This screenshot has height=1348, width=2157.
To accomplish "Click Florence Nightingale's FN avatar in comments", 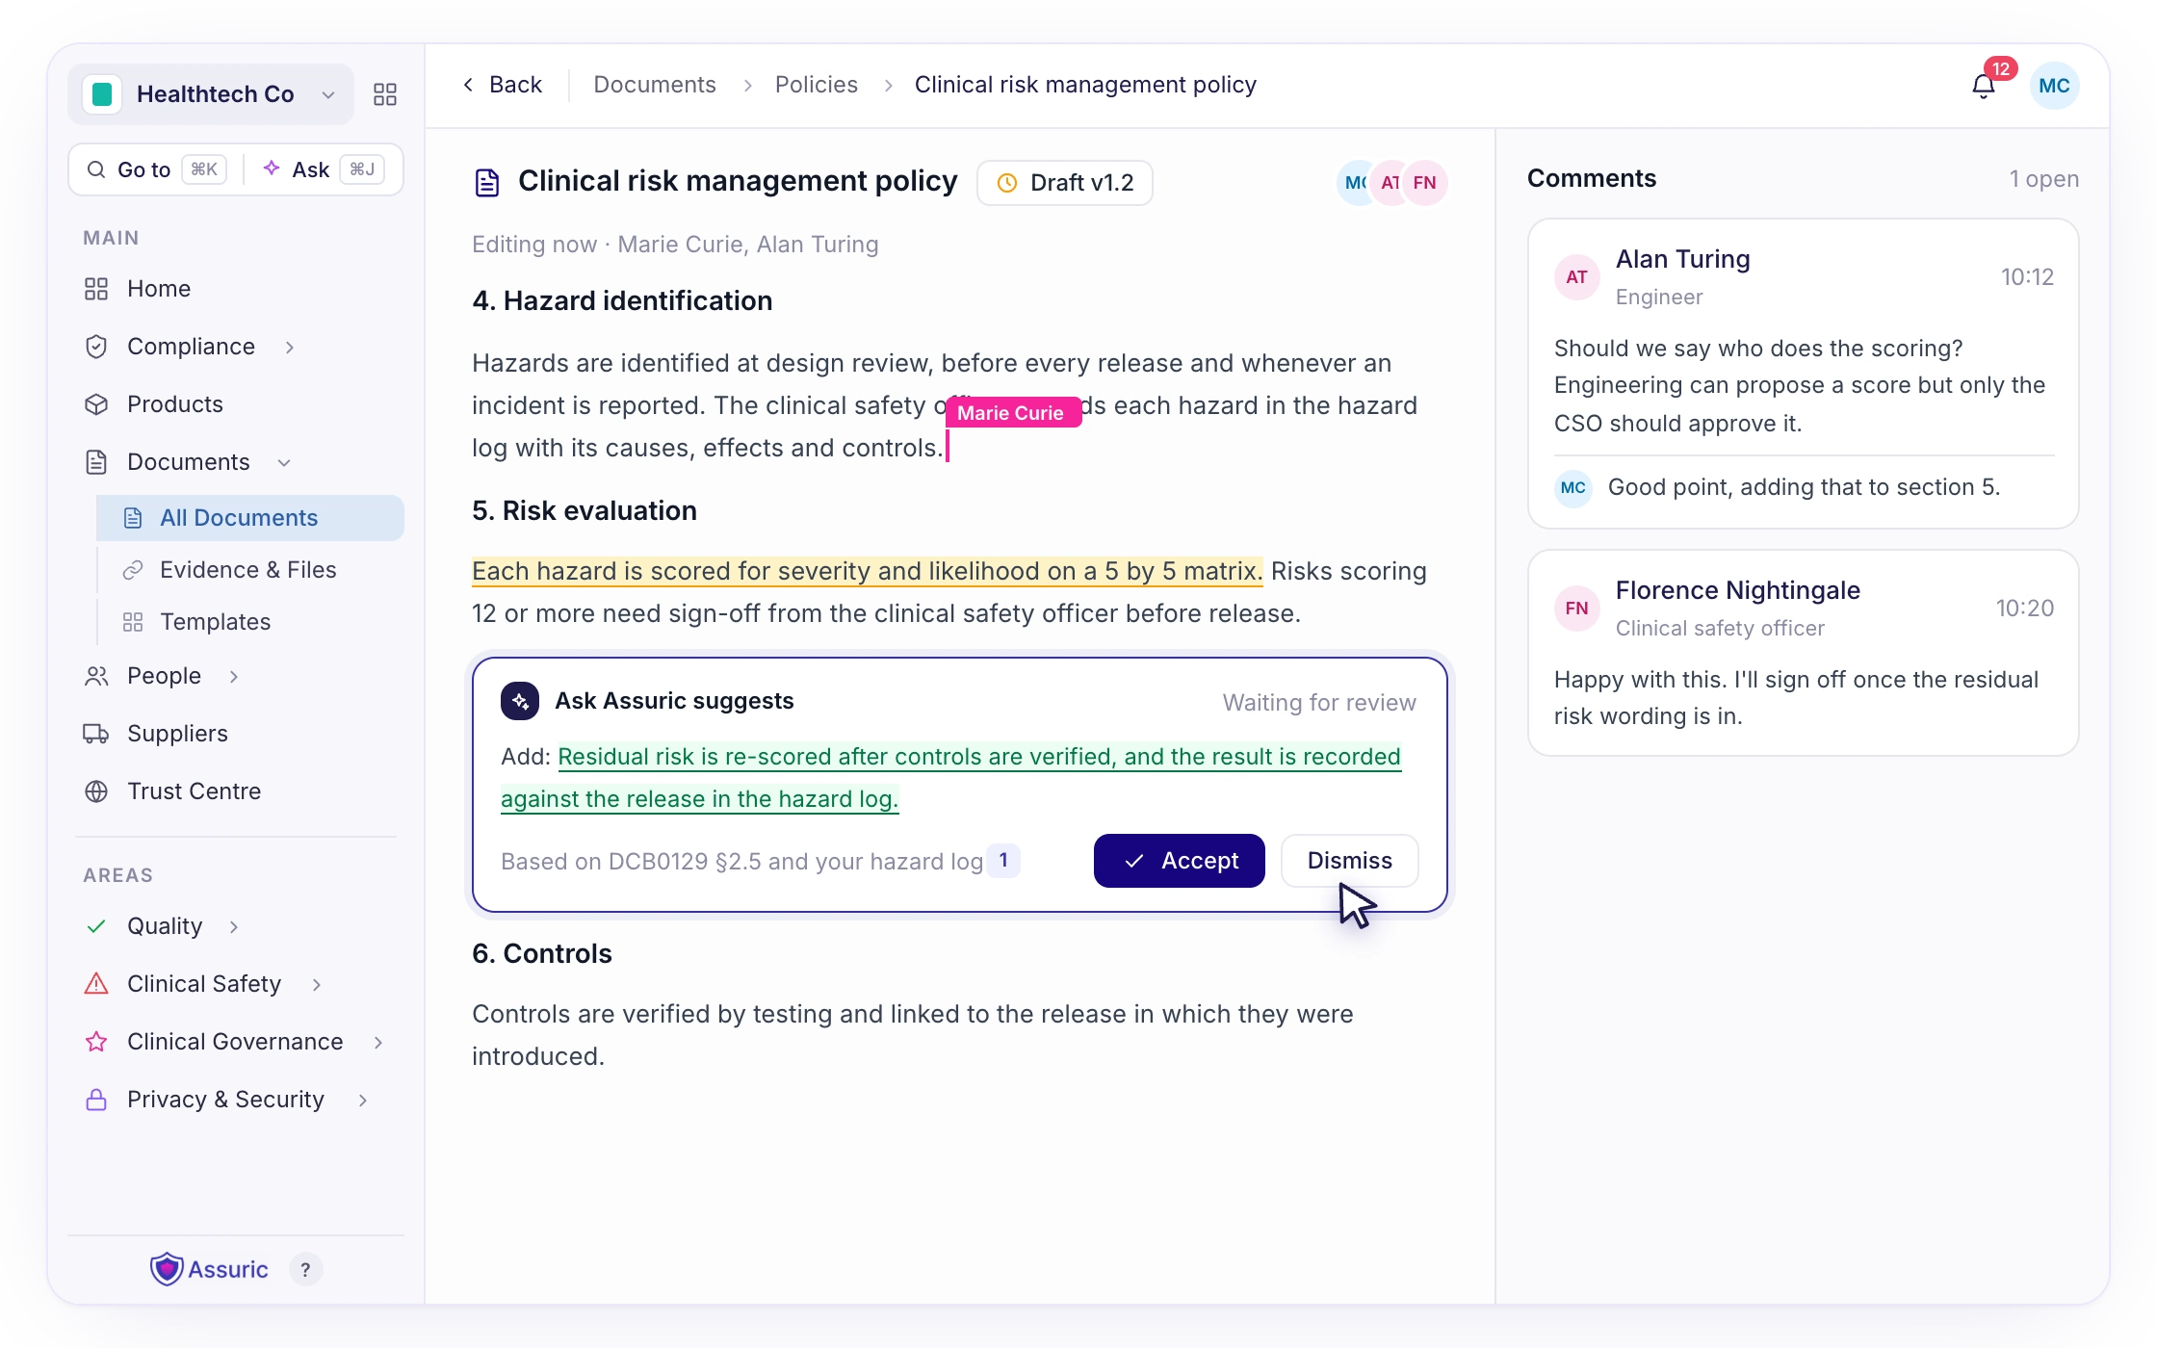I will tap(1576, 609).
